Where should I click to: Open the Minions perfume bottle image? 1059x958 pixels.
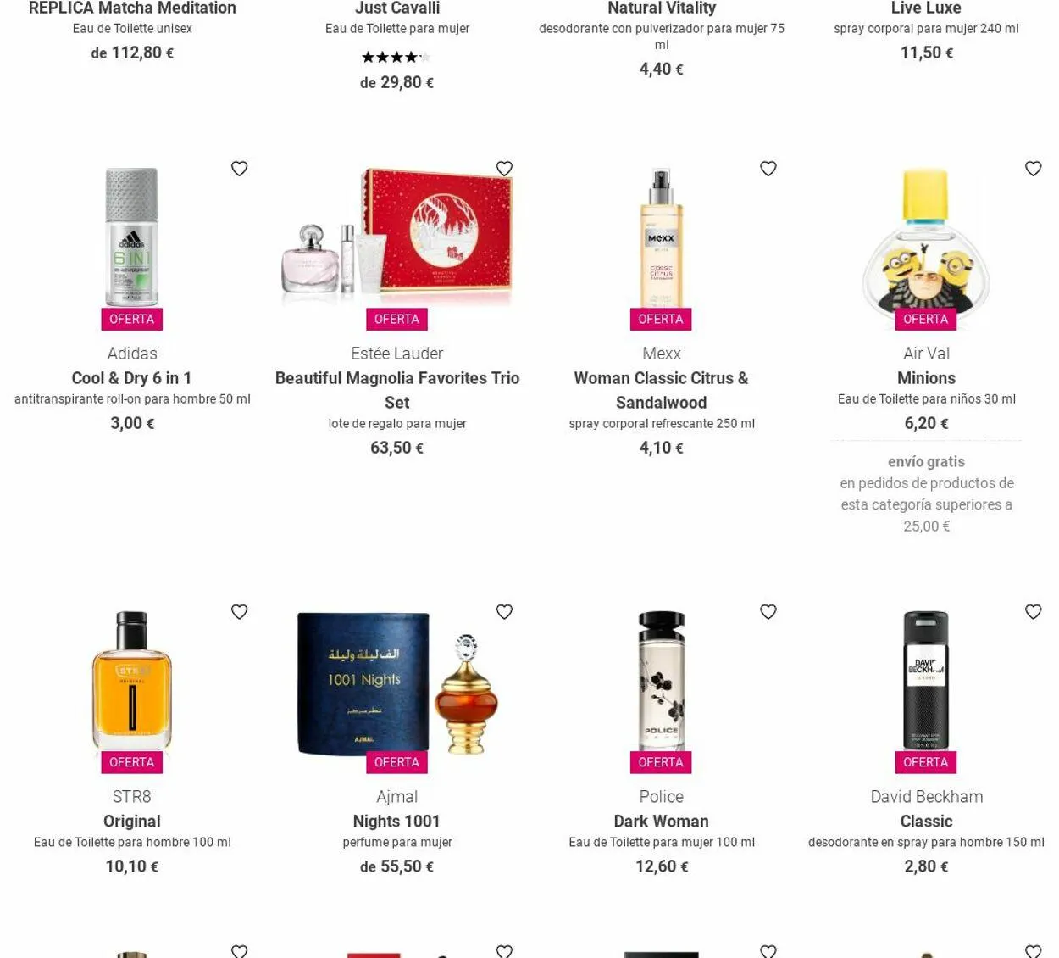coord(926,238)
